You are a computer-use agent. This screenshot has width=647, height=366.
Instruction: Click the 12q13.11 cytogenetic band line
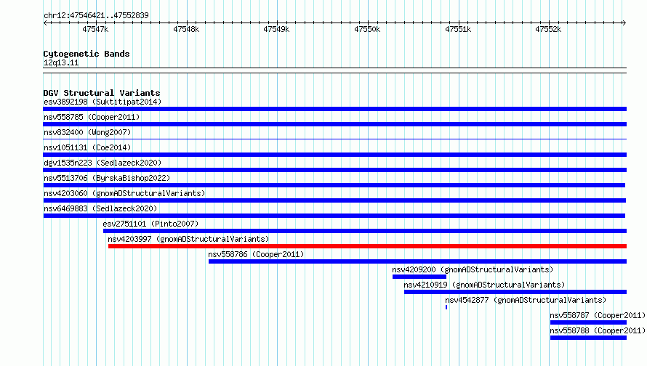pyautogui.click(x=334, y=70)
